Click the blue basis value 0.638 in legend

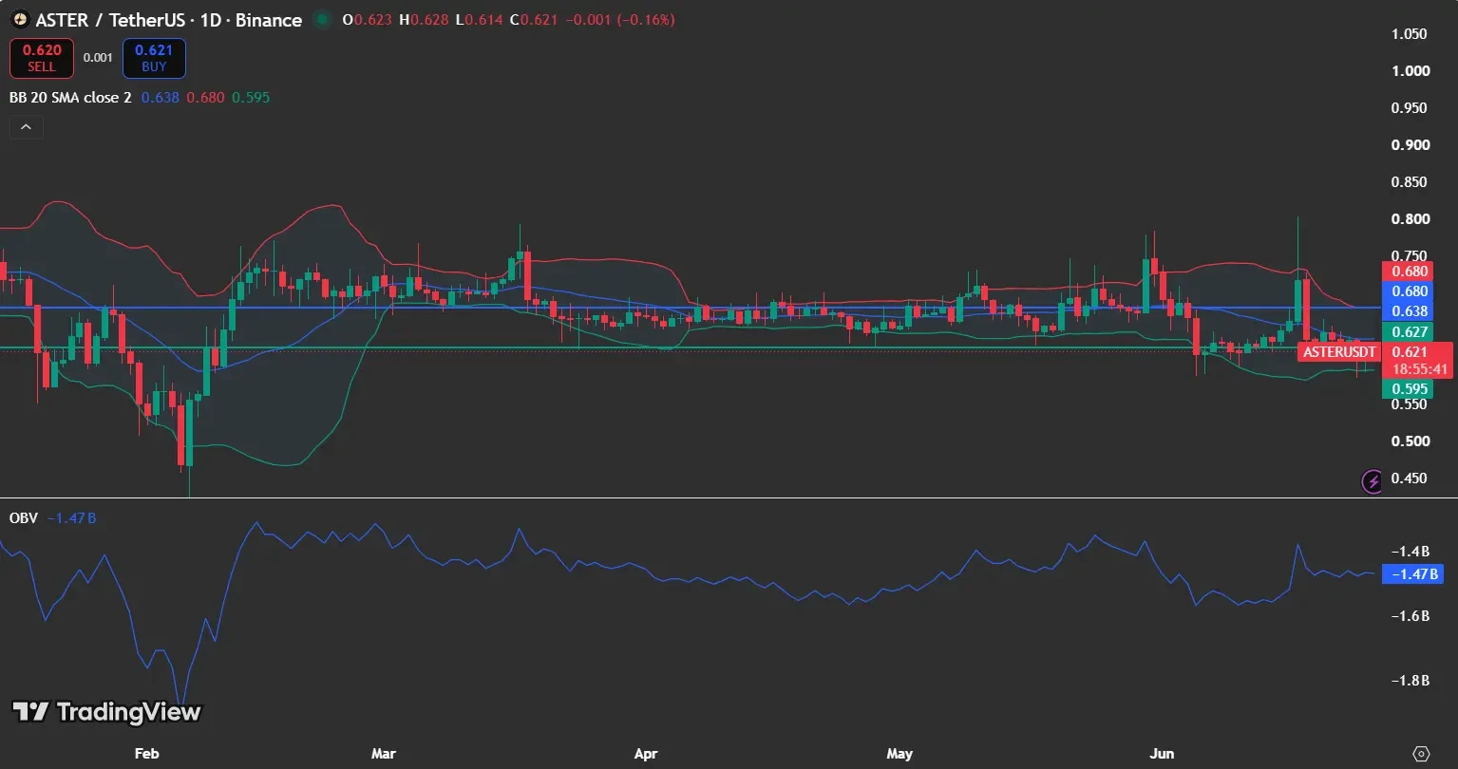pos(160,97)
